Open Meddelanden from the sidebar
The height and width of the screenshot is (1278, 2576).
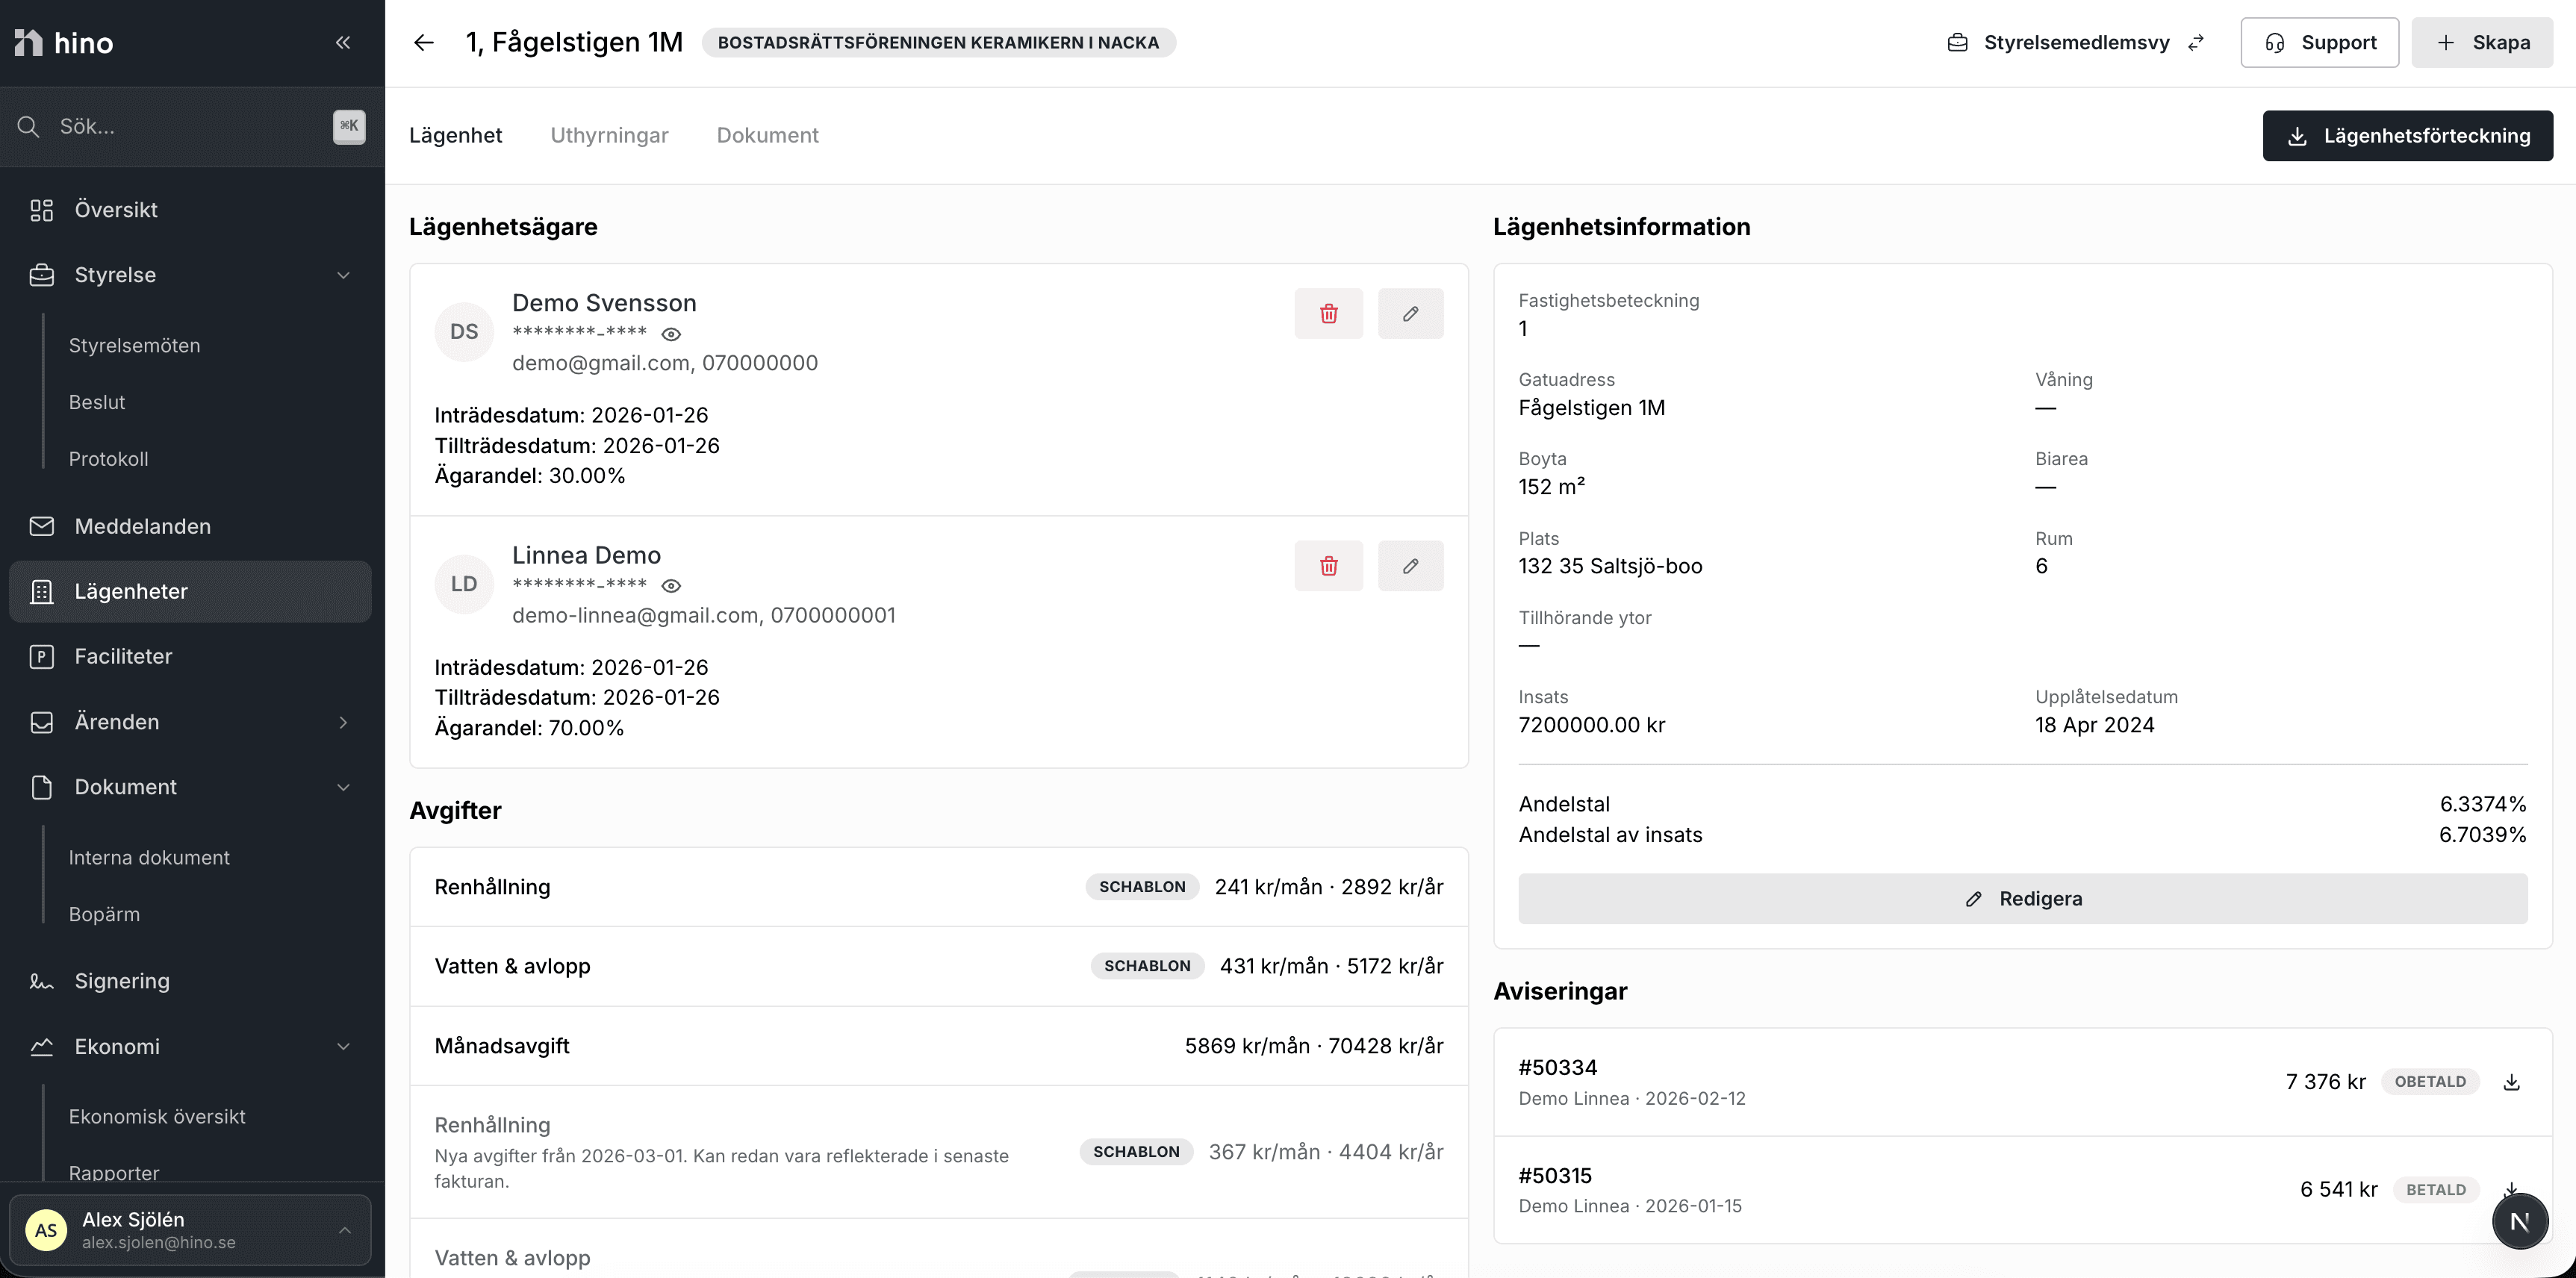142,526
